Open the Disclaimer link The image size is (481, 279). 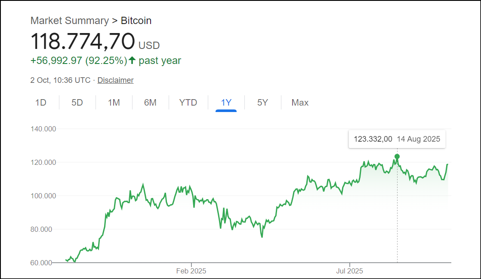(115, 80)
